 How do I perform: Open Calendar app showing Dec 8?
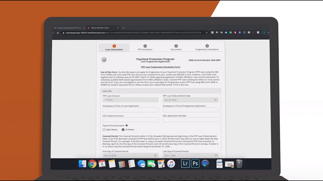102,164
